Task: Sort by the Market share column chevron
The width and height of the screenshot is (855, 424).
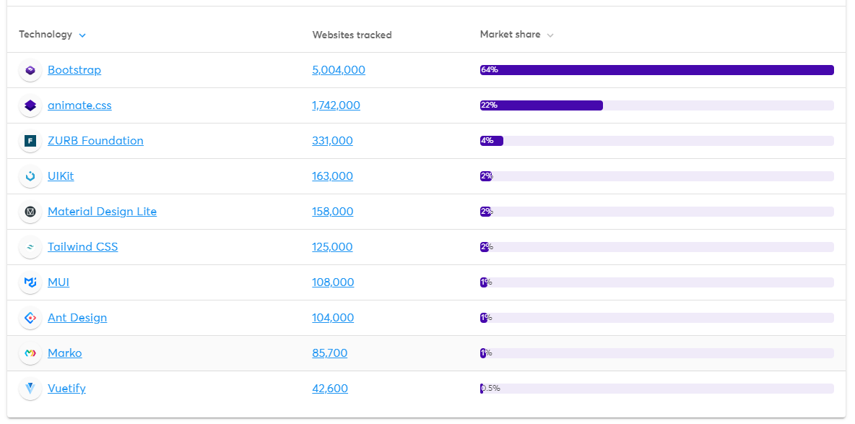Action: pyautogui.click(x=550, y=35)
